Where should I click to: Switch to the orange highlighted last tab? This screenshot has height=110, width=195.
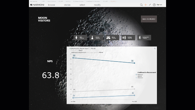(113, 1)
